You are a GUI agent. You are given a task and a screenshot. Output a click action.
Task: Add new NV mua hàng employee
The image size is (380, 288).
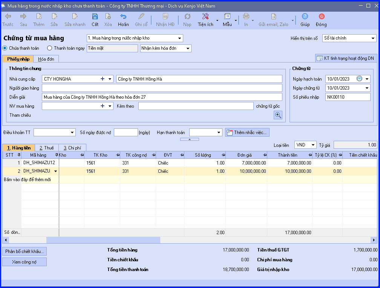103,106
